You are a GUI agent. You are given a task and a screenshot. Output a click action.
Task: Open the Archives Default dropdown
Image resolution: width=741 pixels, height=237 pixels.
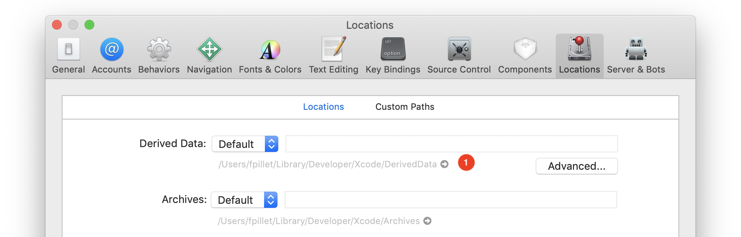[x=244, y=200]
